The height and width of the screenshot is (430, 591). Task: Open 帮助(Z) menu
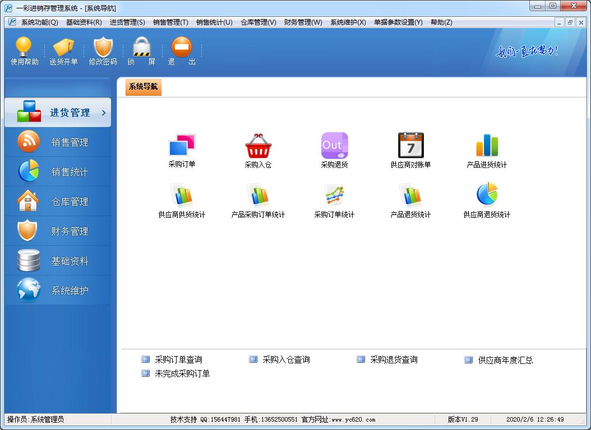click(441, 22)
